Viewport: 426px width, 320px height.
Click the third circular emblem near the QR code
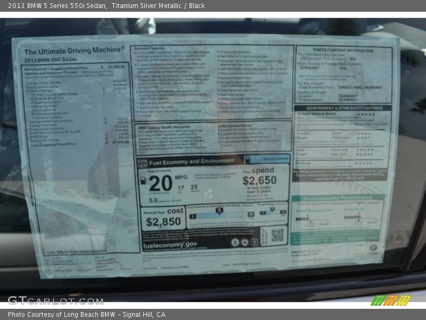[253, 241]
